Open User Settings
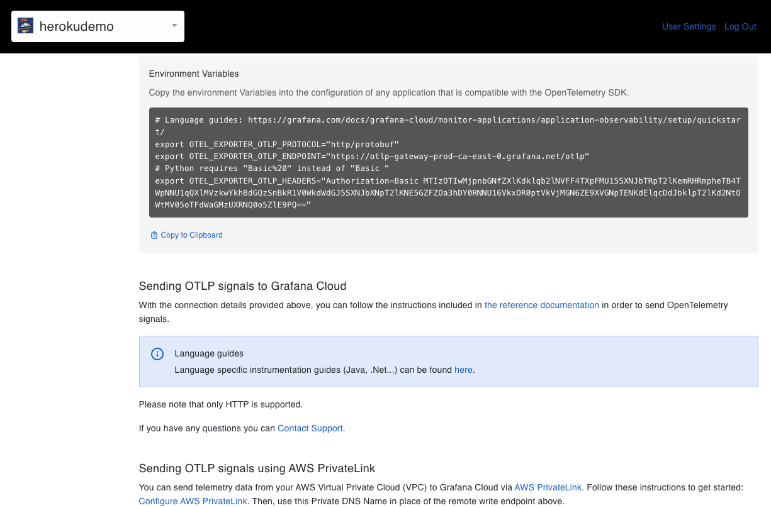771x508 pixels. pyautogui.click(x=689, y=26)
